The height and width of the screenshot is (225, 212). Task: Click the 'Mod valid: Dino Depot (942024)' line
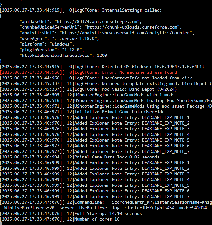(x=88, y=89)
